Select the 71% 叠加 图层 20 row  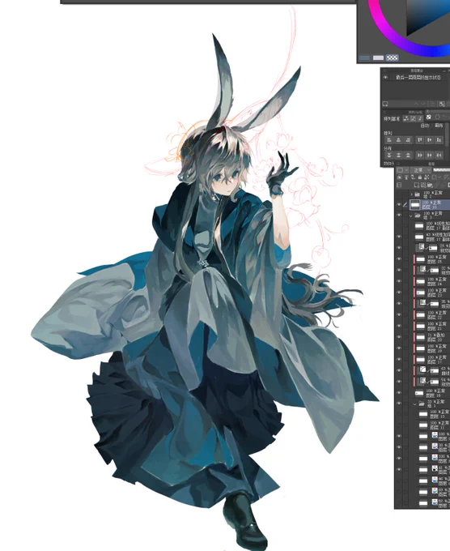(x=431, y=337)
